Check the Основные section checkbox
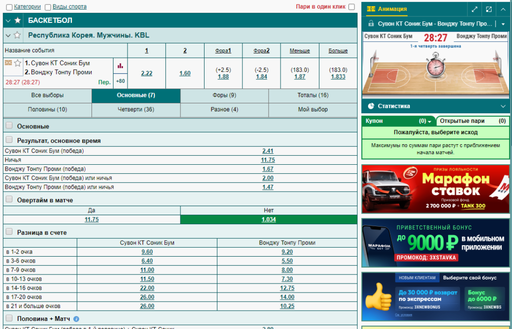 pos(9,125)
